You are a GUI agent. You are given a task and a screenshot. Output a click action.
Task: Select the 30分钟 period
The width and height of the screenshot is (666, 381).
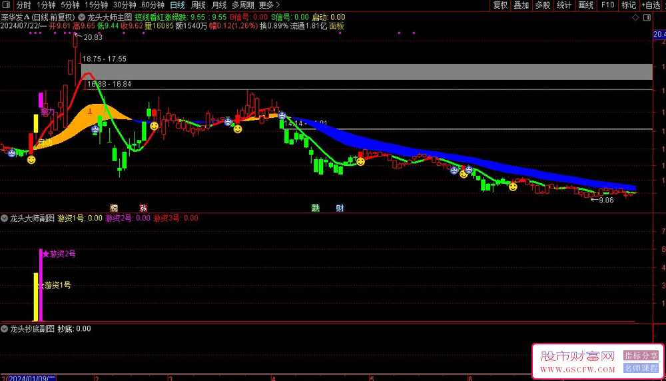coord(125,5)
